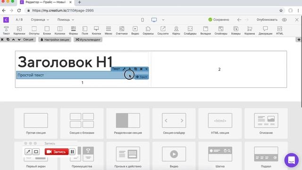Screen dimensions: 302x170
Task: Move the section down
Action: tap(19, 40)
